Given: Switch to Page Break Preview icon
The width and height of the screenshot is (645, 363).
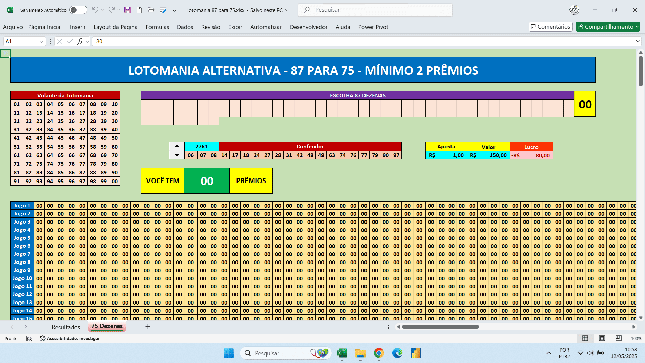Looking at the screenshot, I should [x=619, y=338].
